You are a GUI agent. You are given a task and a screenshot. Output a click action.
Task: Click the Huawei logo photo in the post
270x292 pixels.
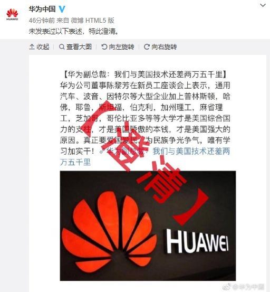coord(148,225)
